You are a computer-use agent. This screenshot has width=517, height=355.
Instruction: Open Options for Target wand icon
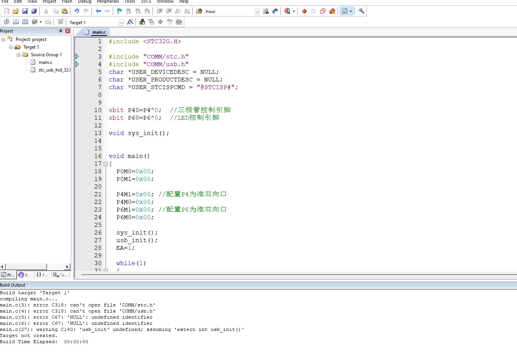130,22
